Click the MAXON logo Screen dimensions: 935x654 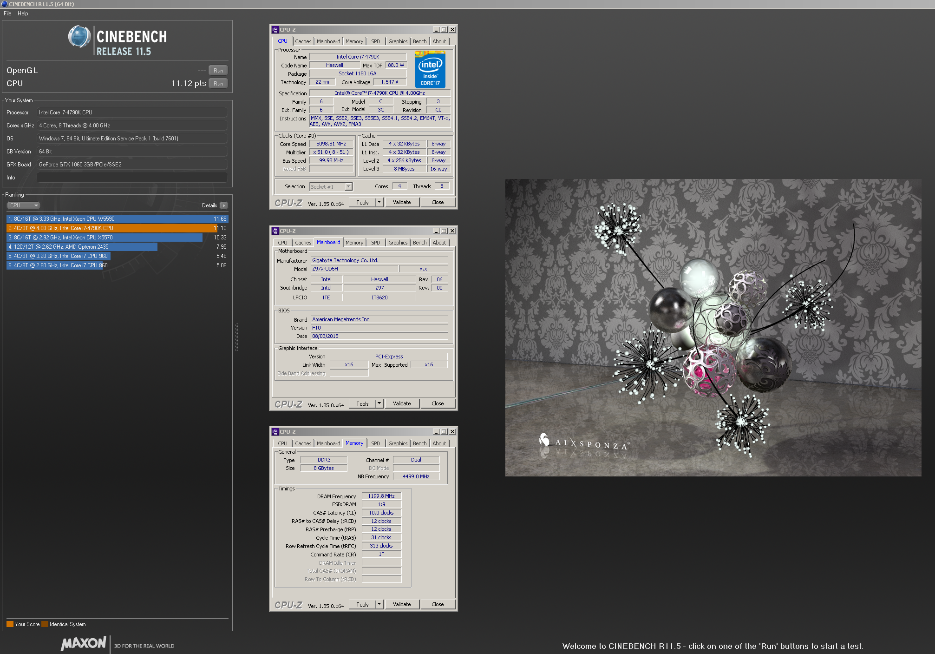point(84,643)
